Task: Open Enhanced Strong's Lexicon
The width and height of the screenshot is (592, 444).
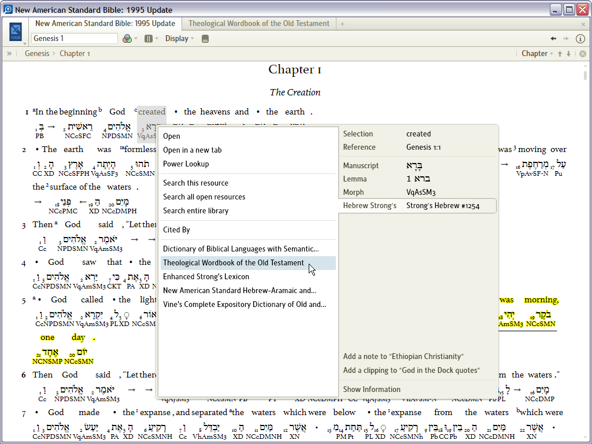Action: pyautogui.click(x=248, y=277)
